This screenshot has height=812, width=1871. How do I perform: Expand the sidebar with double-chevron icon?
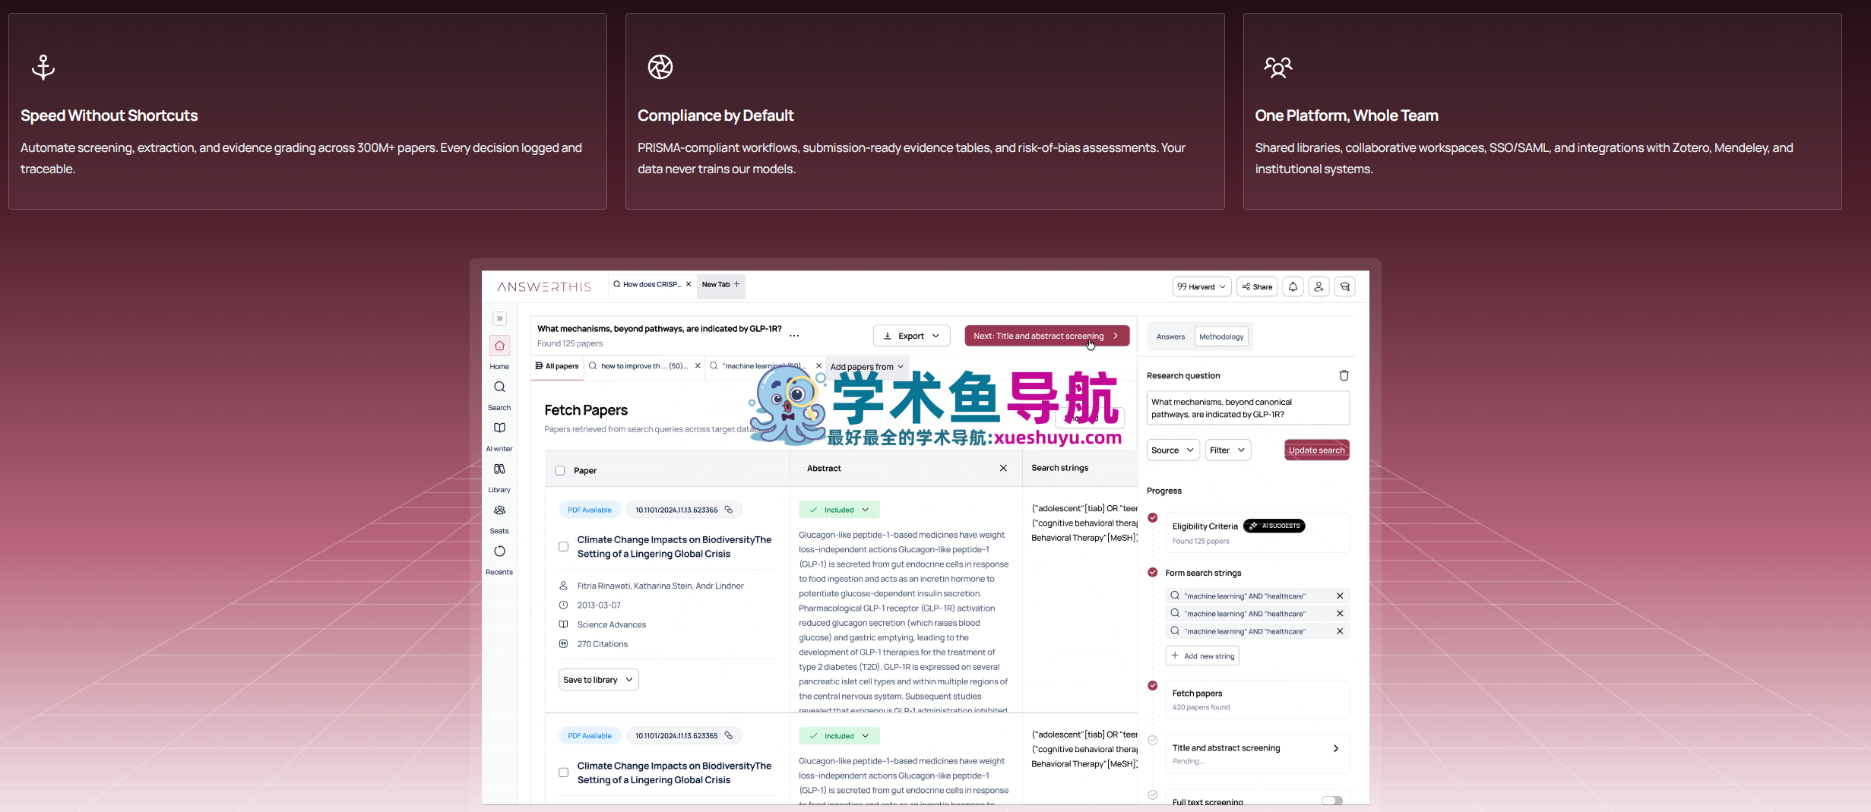click(x=499, y=318)
